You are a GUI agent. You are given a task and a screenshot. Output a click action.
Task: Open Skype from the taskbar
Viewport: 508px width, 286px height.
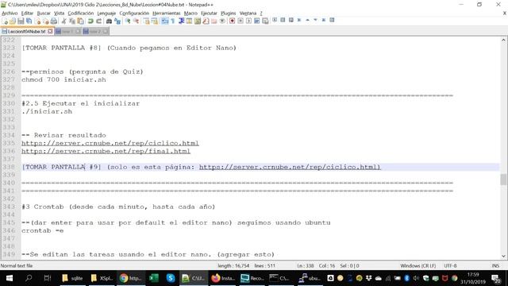[171, 278]
